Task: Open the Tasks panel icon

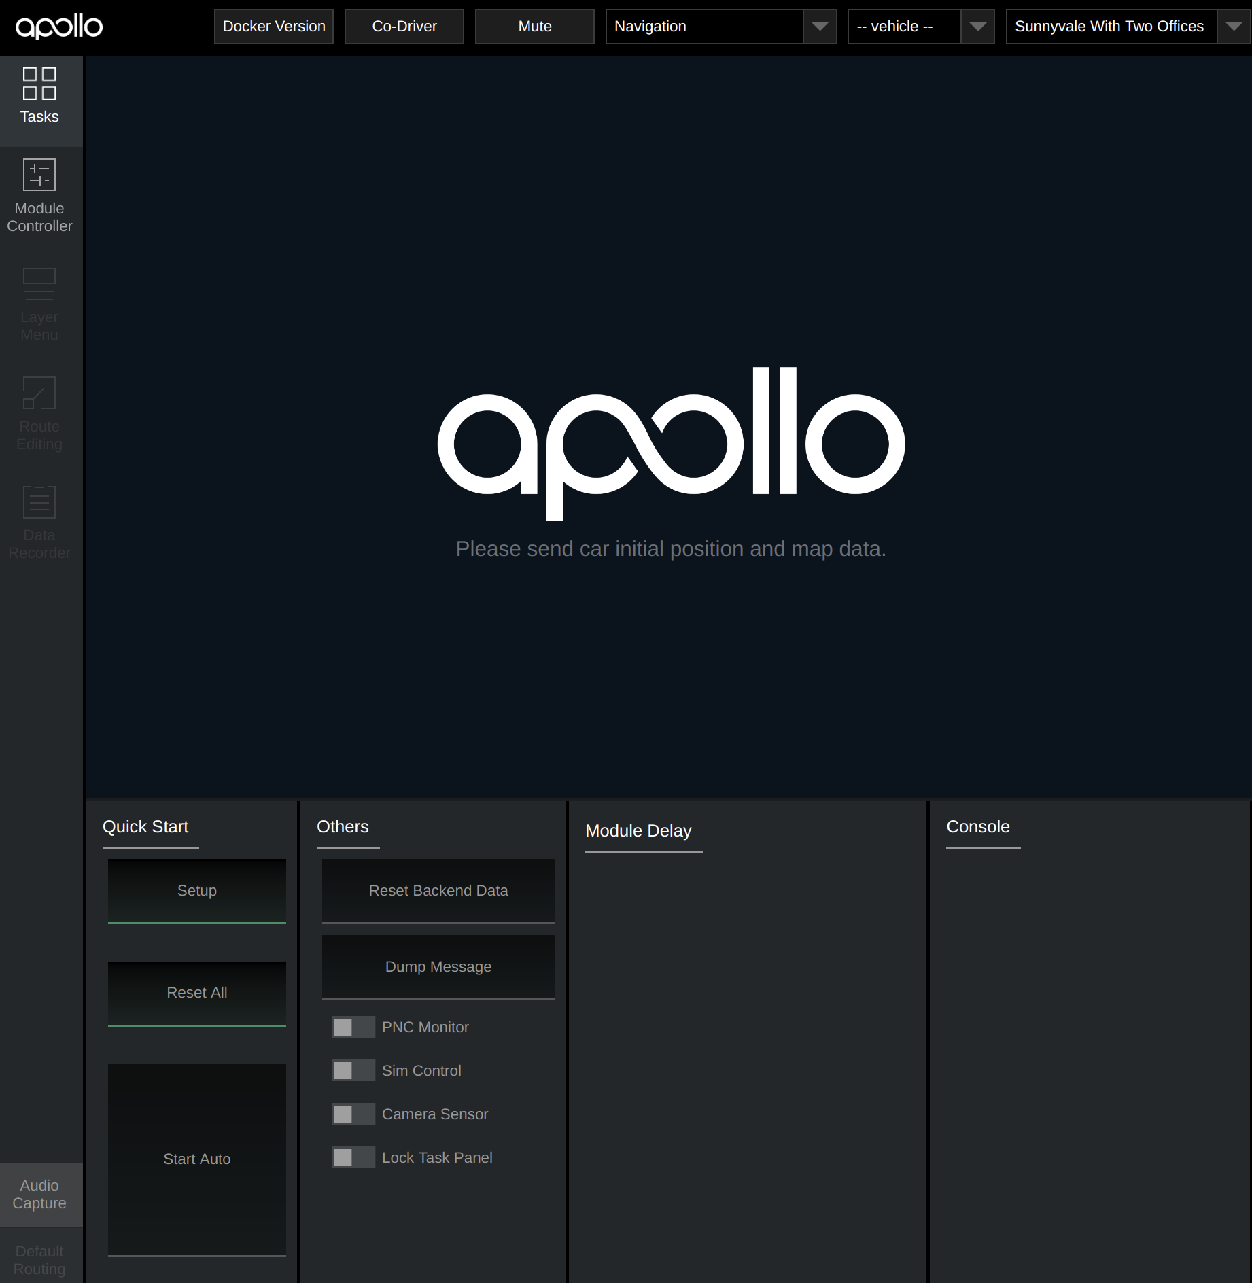Action: tap(39, 84)
